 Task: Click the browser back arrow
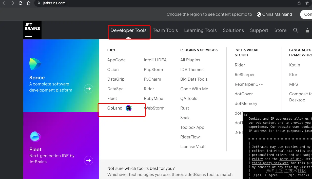[4, 3]
